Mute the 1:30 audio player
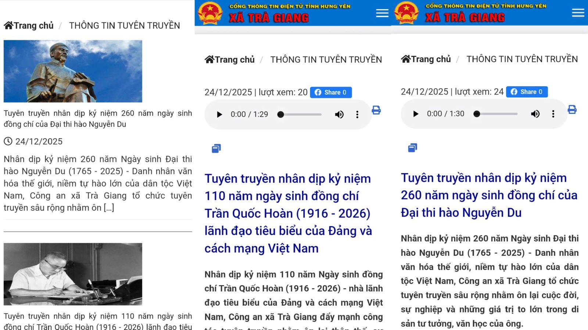The image size is (588, 330). click(x=535, y=114)
